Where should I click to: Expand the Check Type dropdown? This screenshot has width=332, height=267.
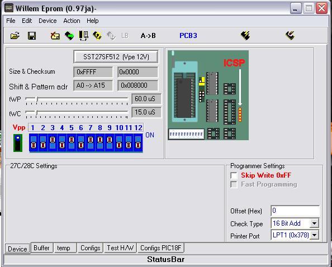tap(315, 223)
